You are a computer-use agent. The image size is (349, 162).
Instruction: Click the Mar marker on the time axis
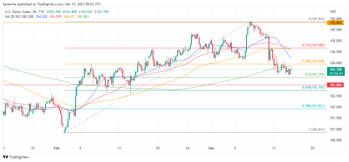211,148
